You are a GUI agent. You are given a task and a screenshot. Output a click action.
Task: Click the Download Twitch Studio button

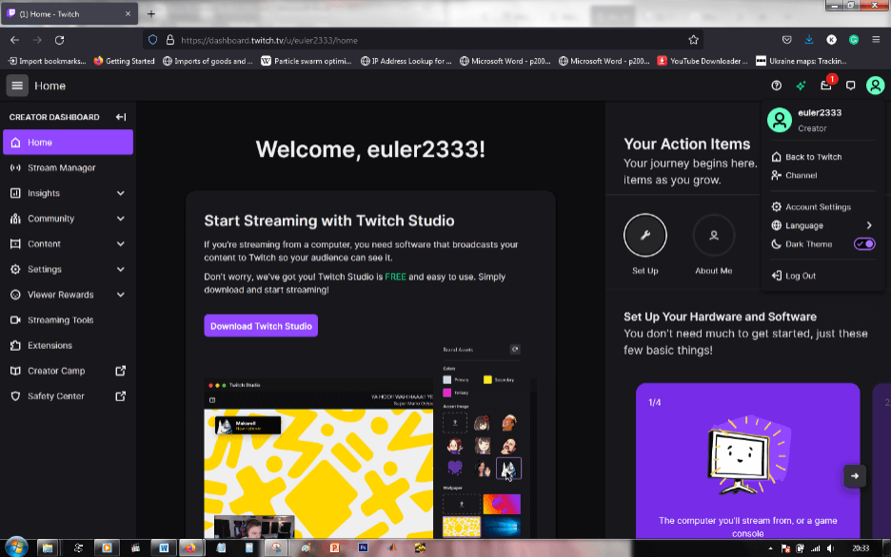(x=261, y=326)
